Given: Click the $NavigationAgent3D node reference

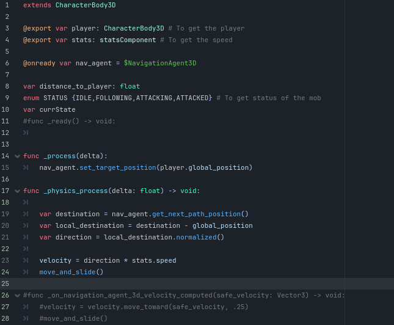Looking at the screenshot, I should click(160, 63).
